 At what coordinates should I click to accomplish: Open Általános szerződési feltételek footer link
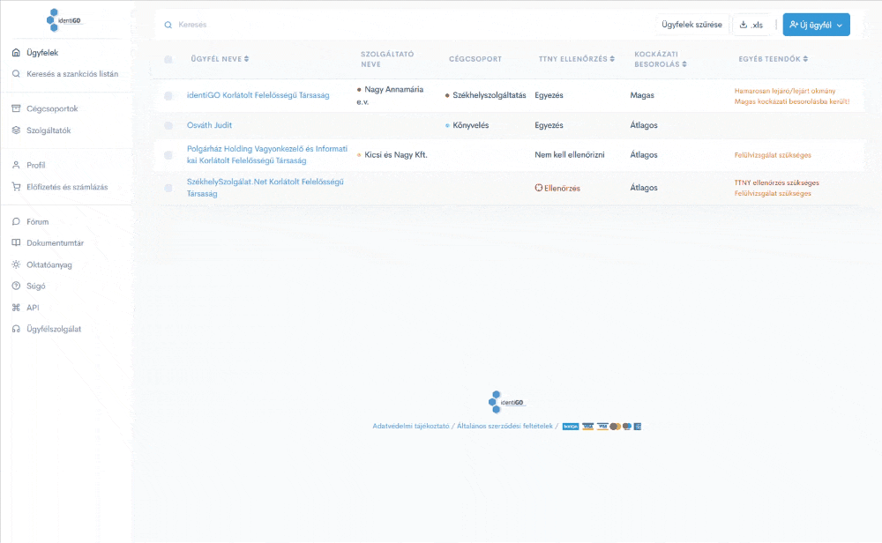click(x=505, y=426)
